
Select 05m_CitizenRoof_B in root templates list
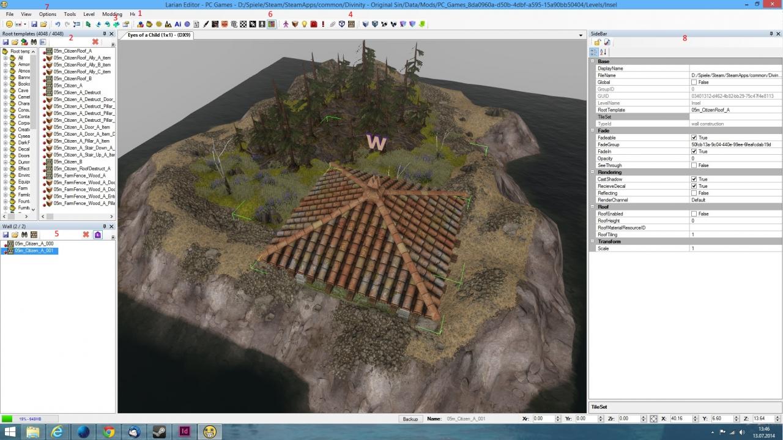pos(72,78)
